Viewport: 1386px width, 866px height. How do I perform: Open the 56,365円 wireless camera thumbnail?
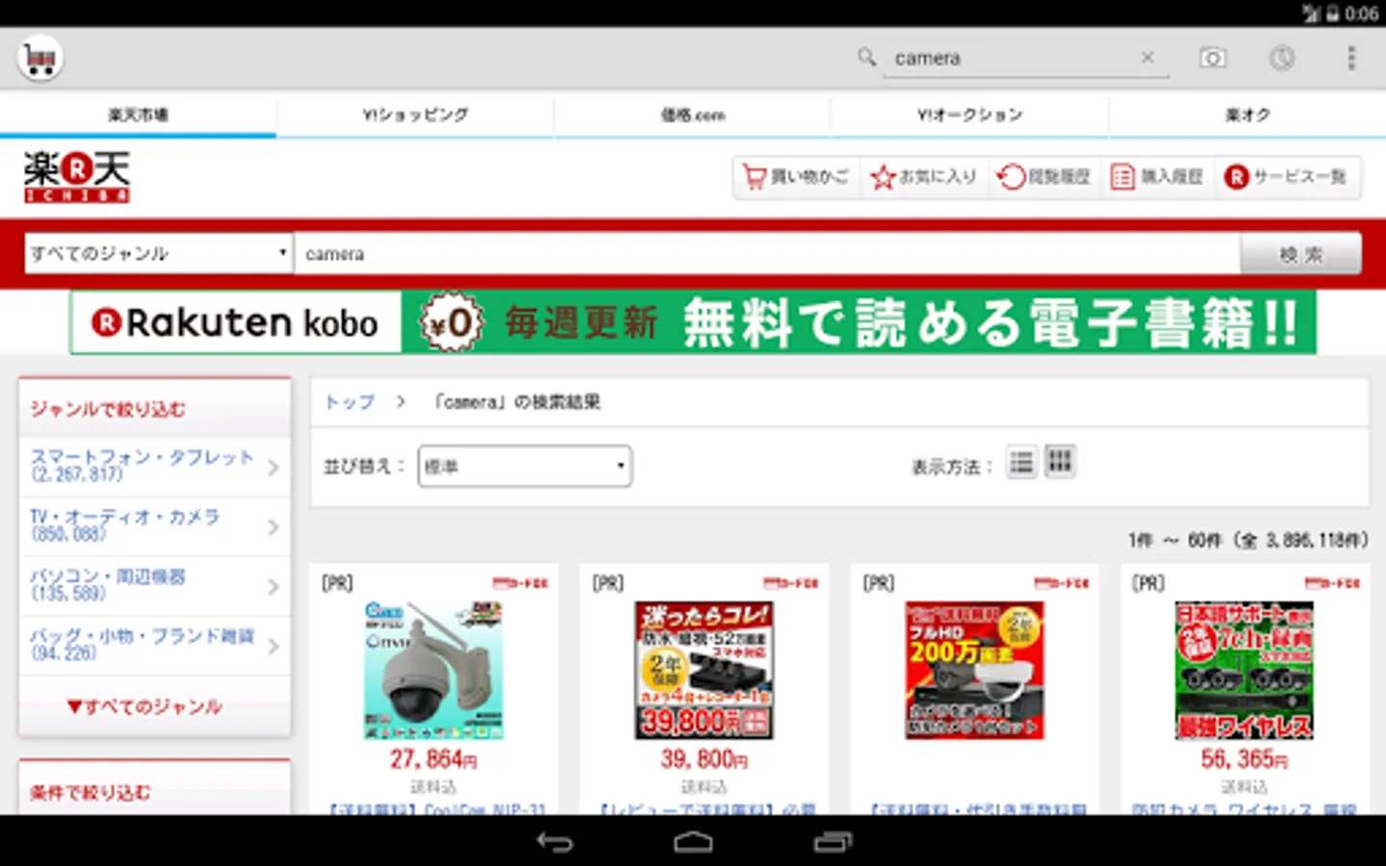pyautogui.click(x=1245, y=670)
